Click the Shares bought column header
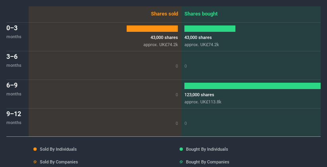Screen dimensions: 327x167 [x=201, y=14]
